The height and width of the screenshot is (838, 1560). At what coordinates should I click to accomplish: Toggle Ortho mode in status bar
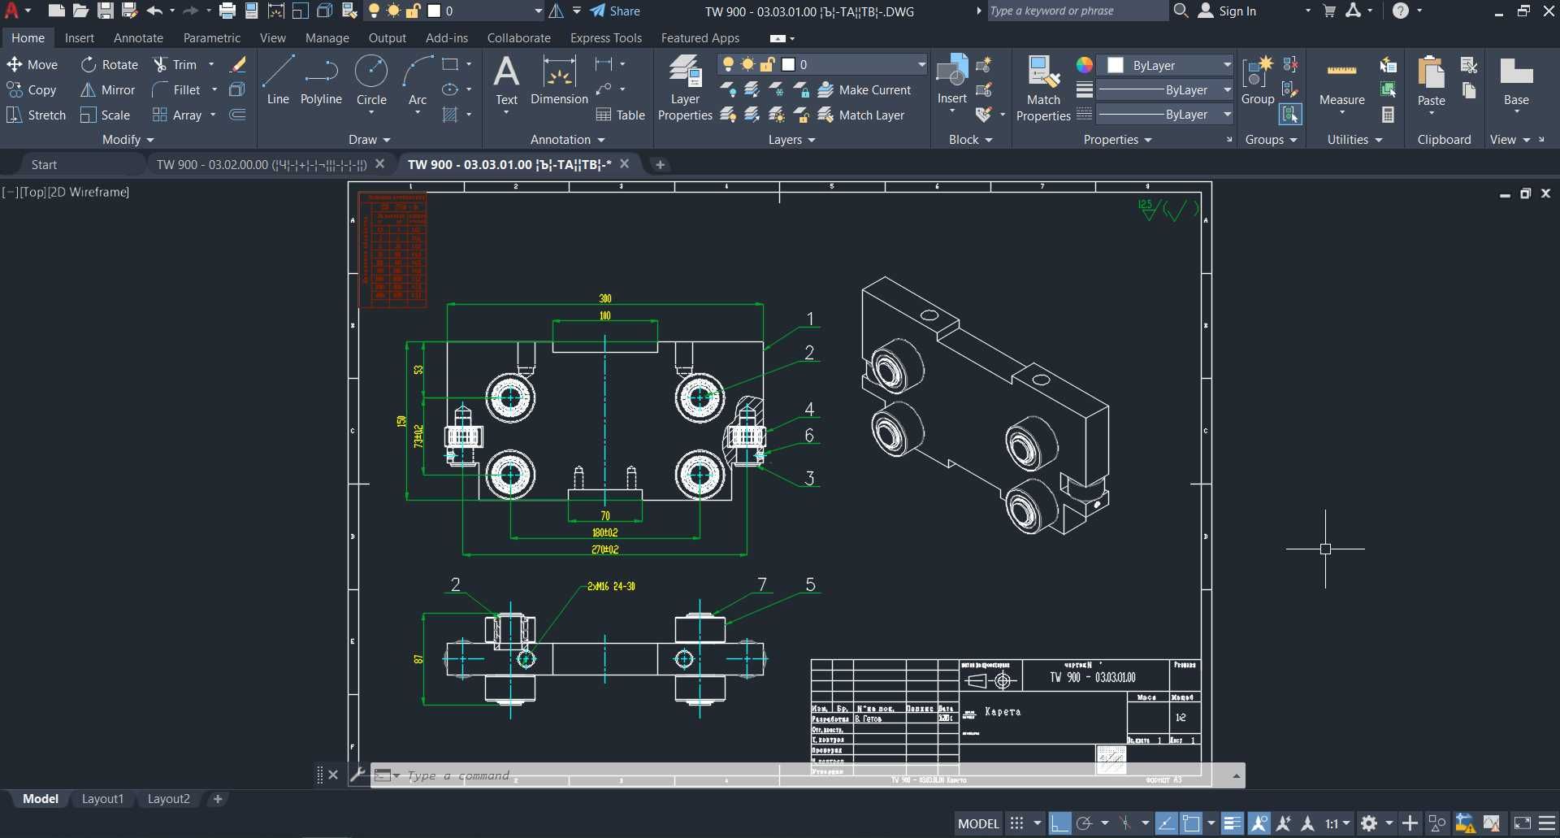tap(1059, 823)
